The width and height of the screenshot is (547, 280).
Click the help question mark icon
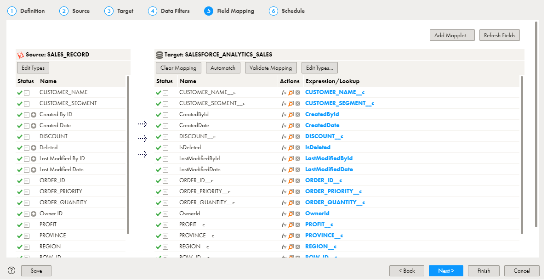click(11, 271)
